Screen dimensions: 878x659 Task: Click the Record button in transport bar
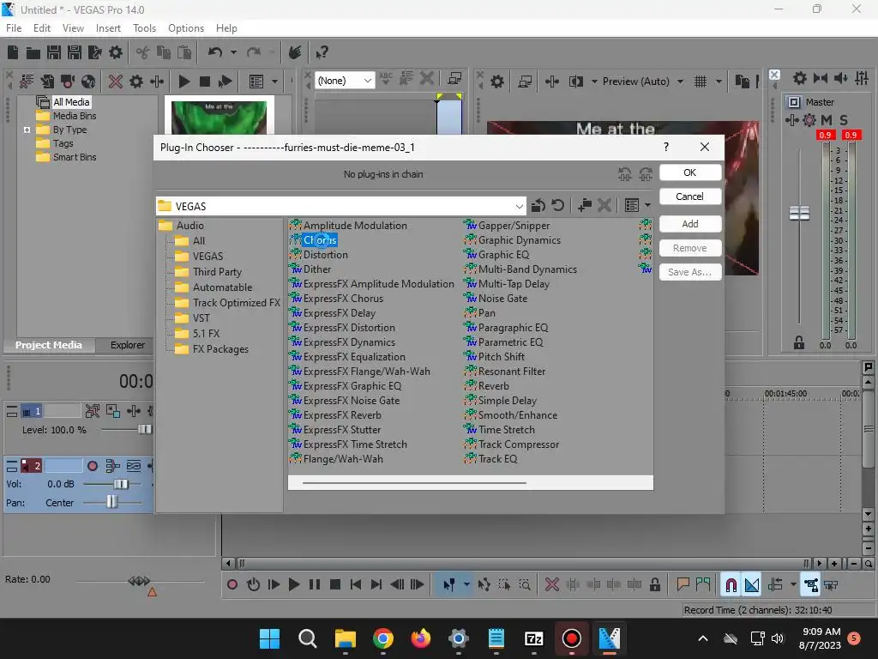click(x=232, y=585)
